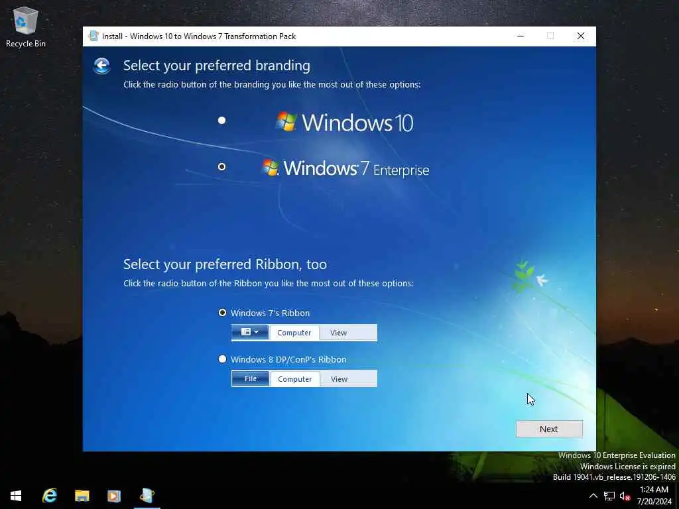The width and height of the screenshot is (679, 509).
Task: Click File tab in Windows 8 Ribbon preview
Action: (250, 378)
